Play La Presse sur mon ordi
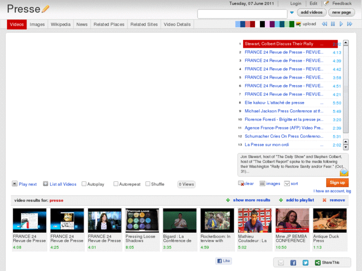The image size is (362, 271). point(290,145)
